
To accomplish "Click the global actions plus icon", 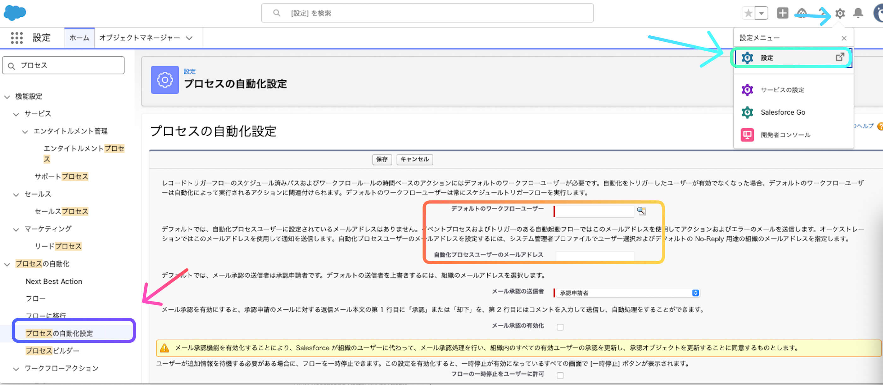I will [x=783, y=13].
